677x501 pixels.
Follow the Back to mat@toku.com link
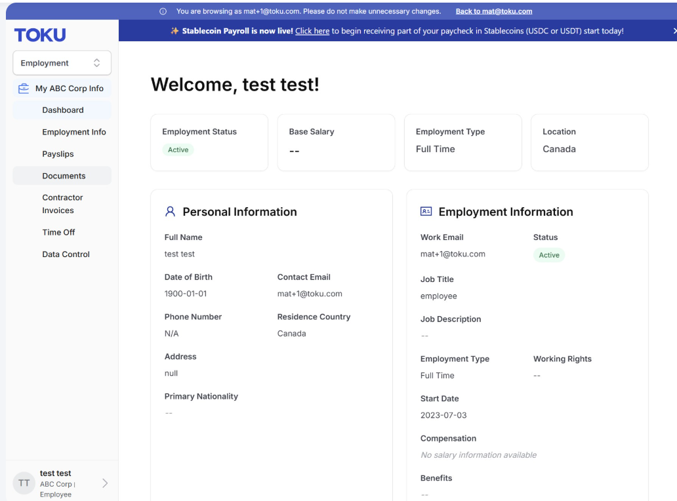click(x=494, y=11)
